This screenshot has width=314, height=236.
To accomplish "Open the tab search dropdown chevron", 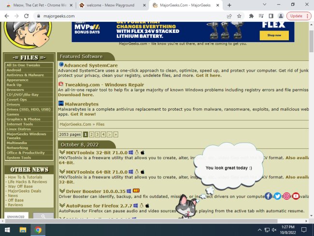I will (265, 4).
